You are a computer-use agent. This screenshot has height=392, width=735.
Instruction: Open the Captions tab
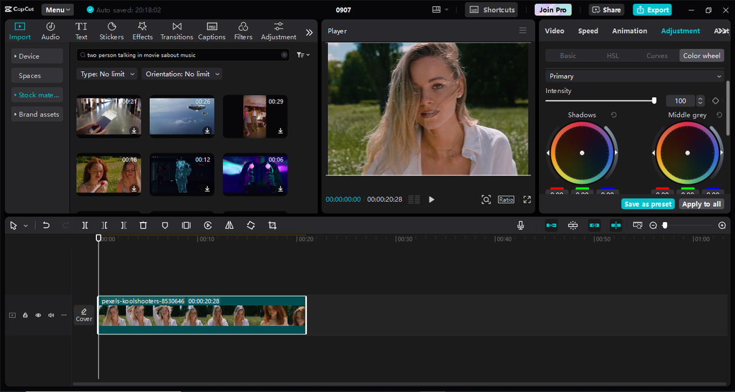(212, 31)
